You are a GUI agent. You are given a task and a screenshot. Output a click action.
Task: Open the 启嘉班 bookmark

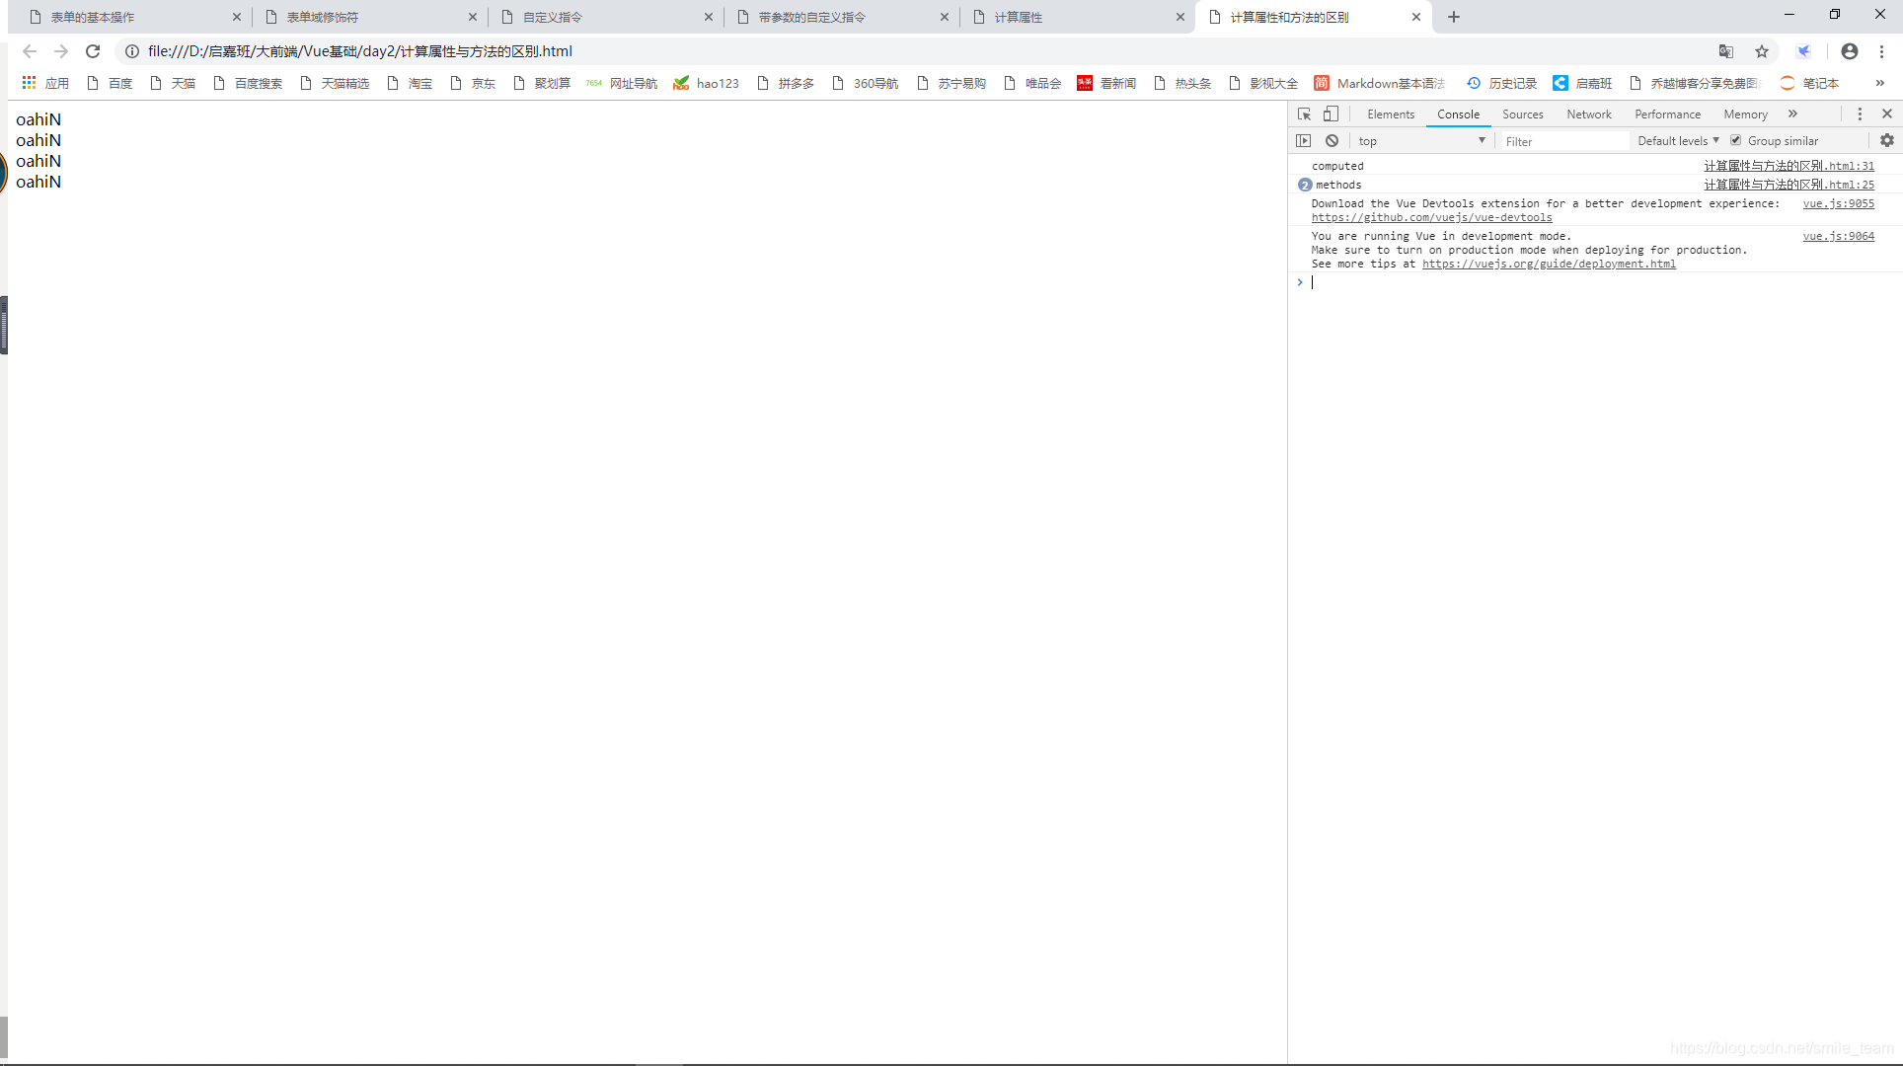coord(1582,83)
